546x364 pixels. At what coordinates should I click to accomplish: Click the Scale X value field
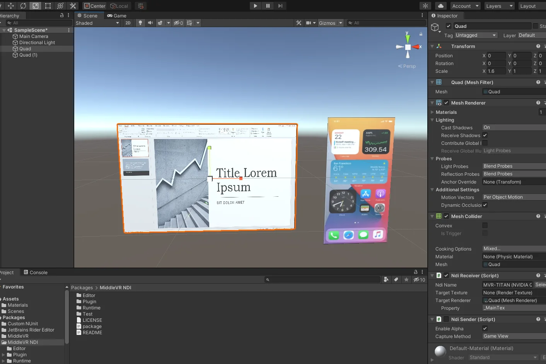pos(496,71)
